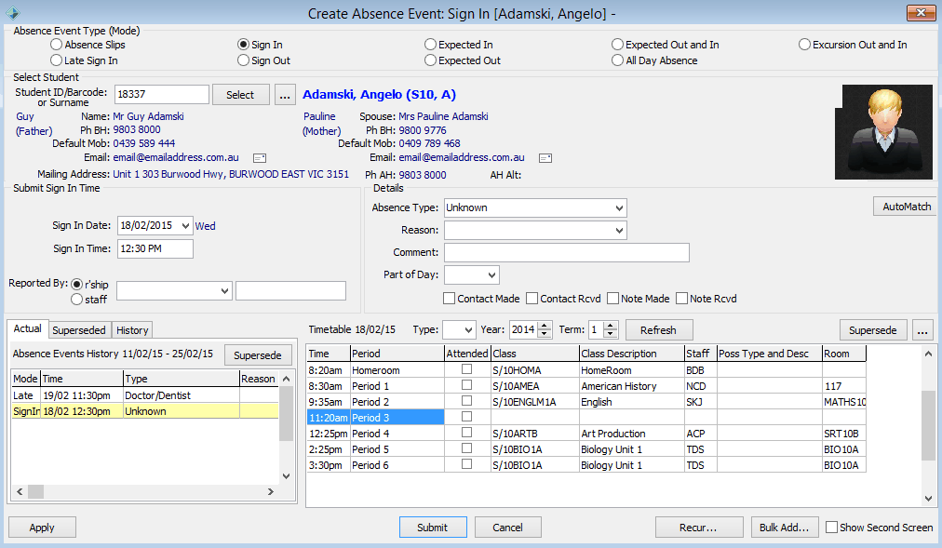Choose the Expected In mode
This screenshot has width=942, height=548.
[430, 45]
